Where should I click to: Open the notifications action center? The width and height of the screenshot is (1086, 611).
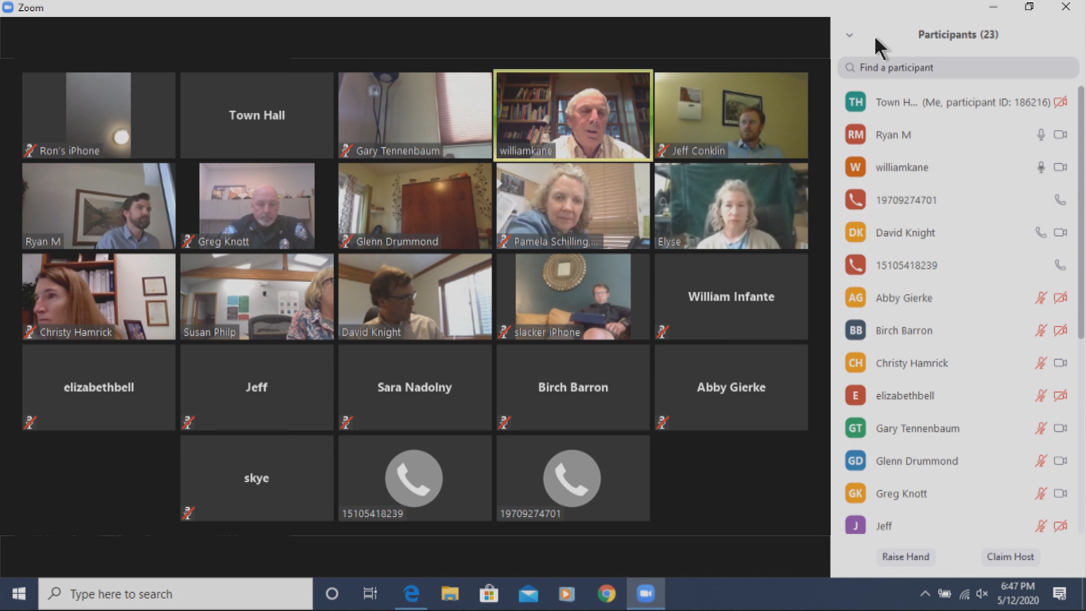click(1059, 594)
